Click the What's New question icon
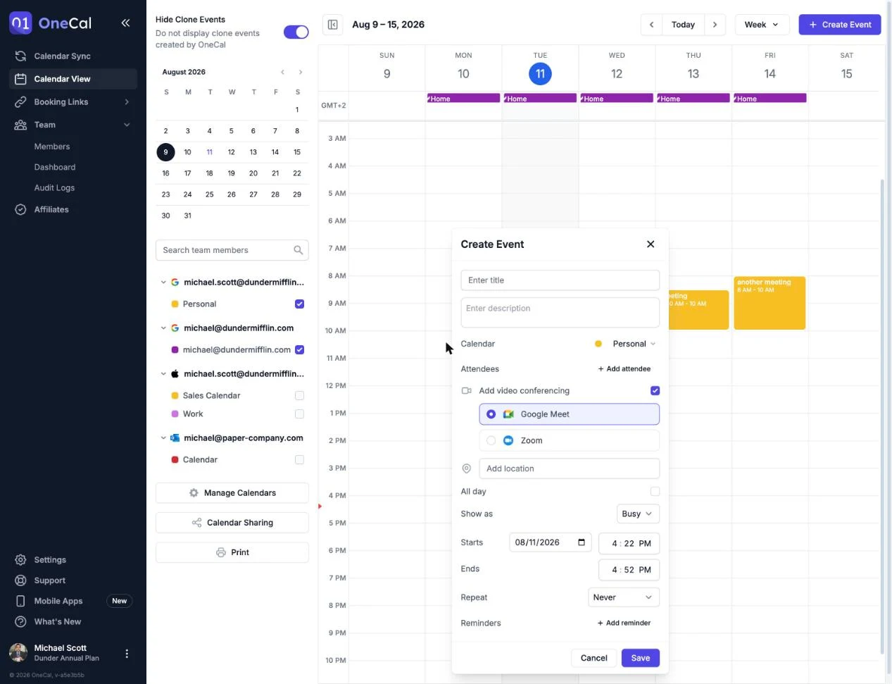 click(x=20, y=621)
